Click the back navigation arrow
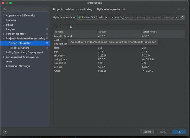 coord(179,9)
